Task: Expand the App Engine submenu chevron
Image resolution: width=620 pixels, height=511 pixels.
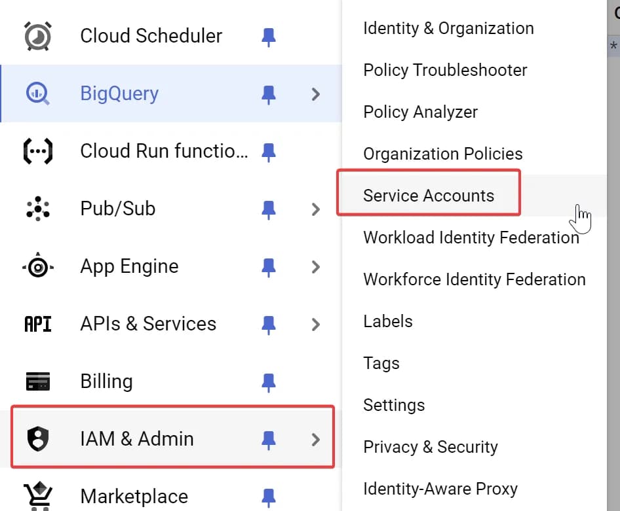Action: coord(315,267)
